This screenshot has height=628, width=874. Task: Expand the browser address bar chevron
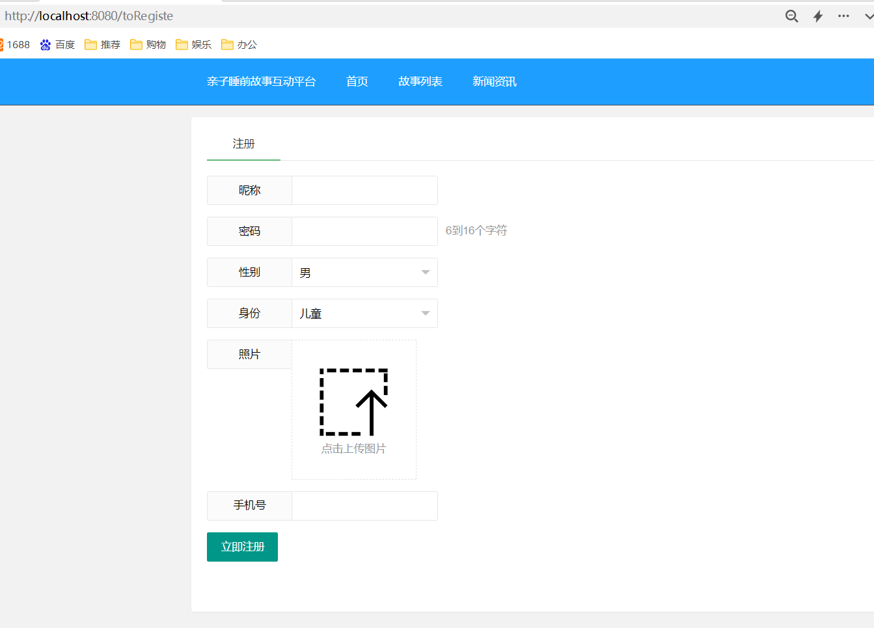click(x=868, y=16)
